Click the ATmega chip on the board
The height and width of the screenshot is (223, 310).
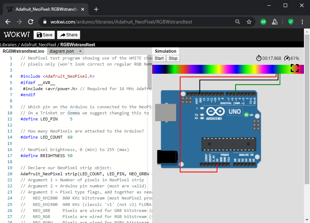click(229, 144)
